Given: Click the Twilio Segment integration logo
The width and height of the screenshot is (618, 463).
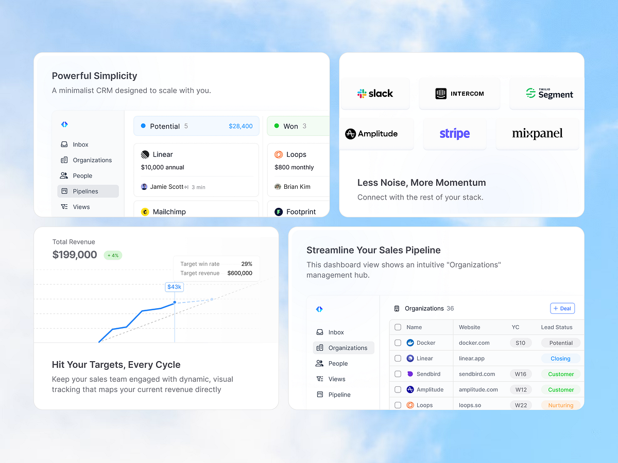Looking at the screenshot, I should tap(549, 94).
